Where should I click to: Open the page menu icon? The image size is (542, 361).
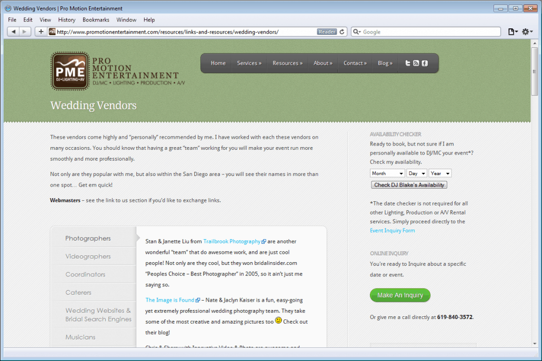pyautogui.click(x=512, y=32)
